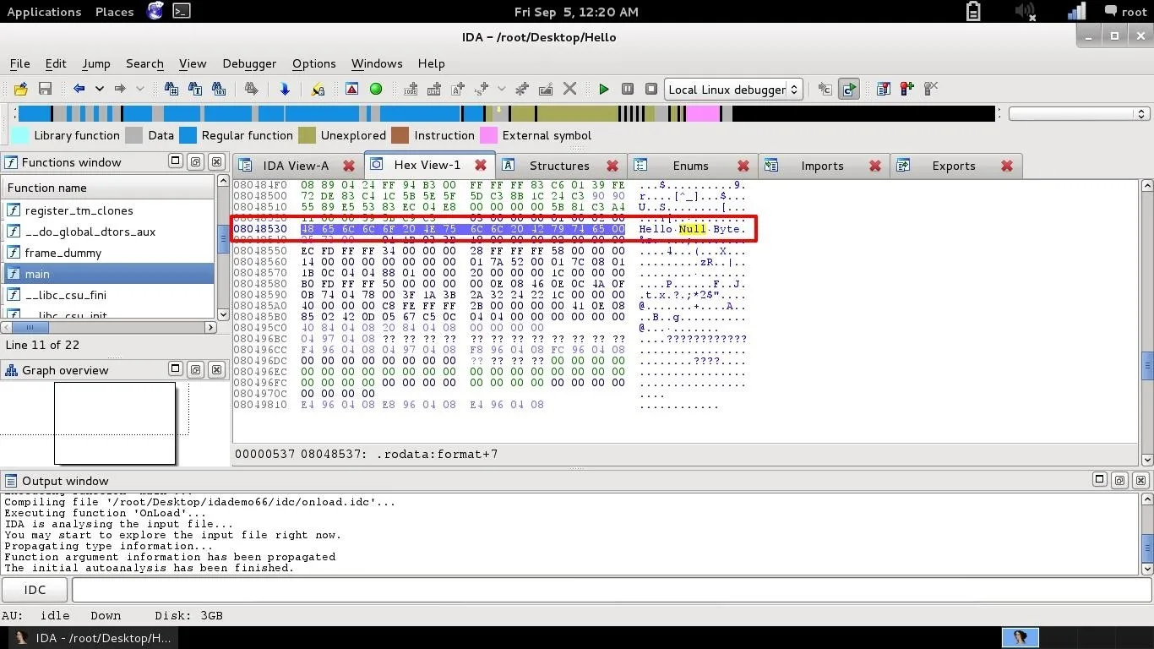This screenshot has width=1154, height=649.
Task: Open the Jump menu
Action: [96, 63]
